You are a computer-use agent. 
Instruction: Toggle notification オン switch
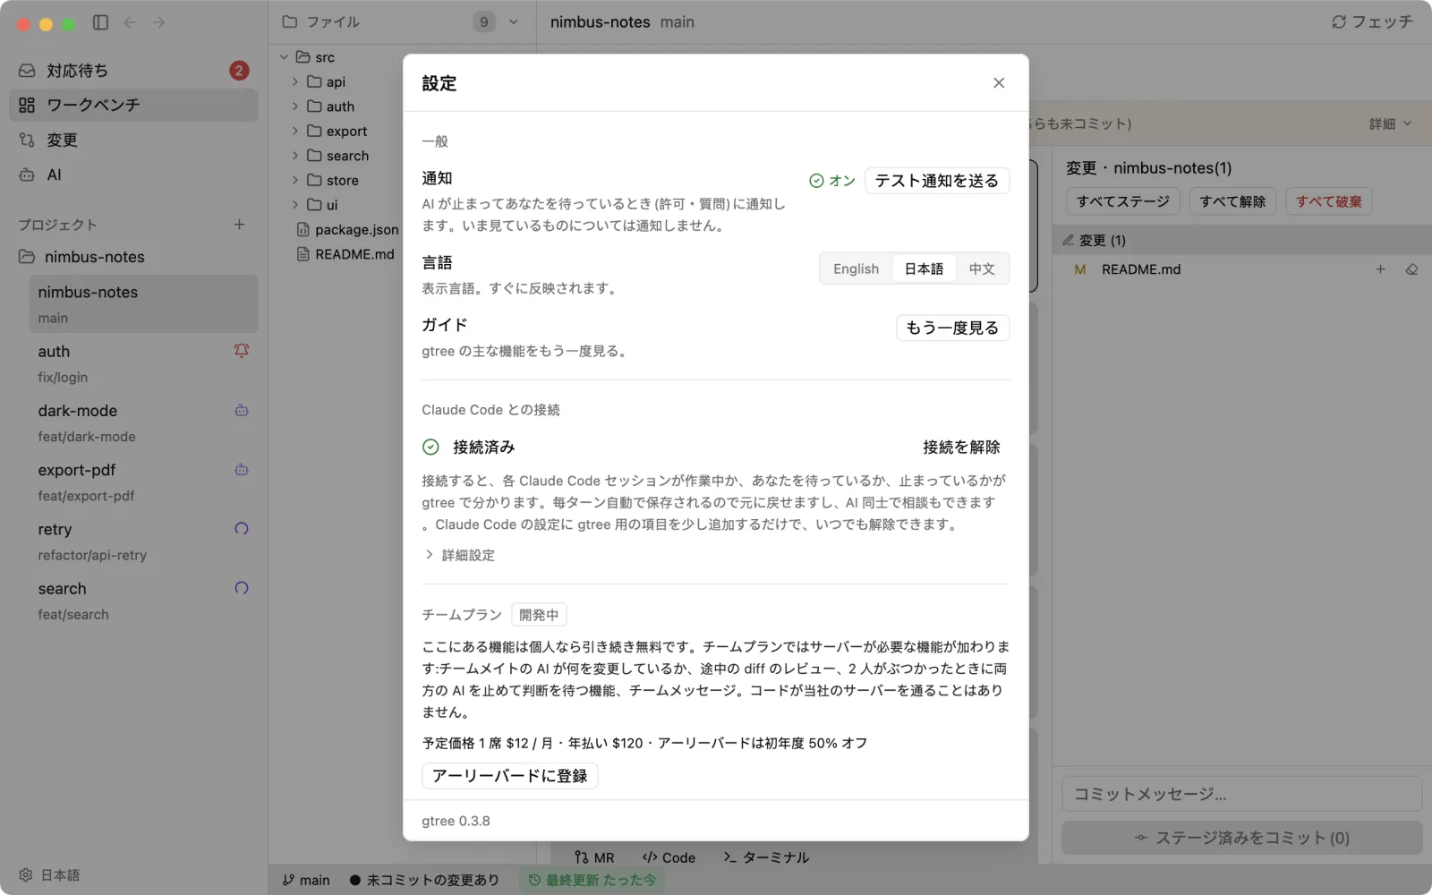coord(832,181)
